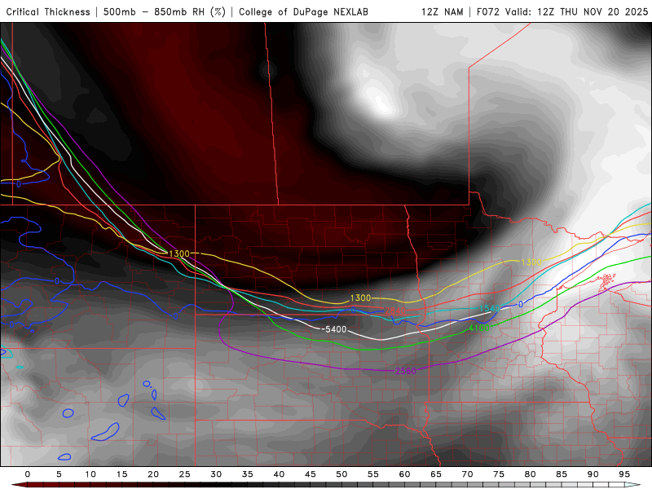Click color scale value "5"
The image size is (652, 489).
pos(59,474)
